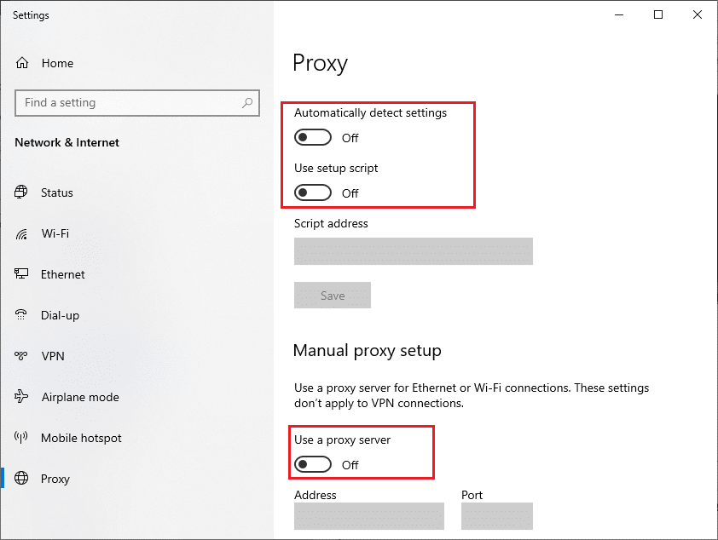Open Mobile hotspot via its icon
This screenshot has width=718, height=540.
pyautogui.click(x=20, y=438)
